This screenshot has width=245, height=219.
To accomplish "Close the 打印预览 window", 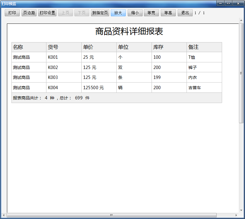I will point(238,3).
